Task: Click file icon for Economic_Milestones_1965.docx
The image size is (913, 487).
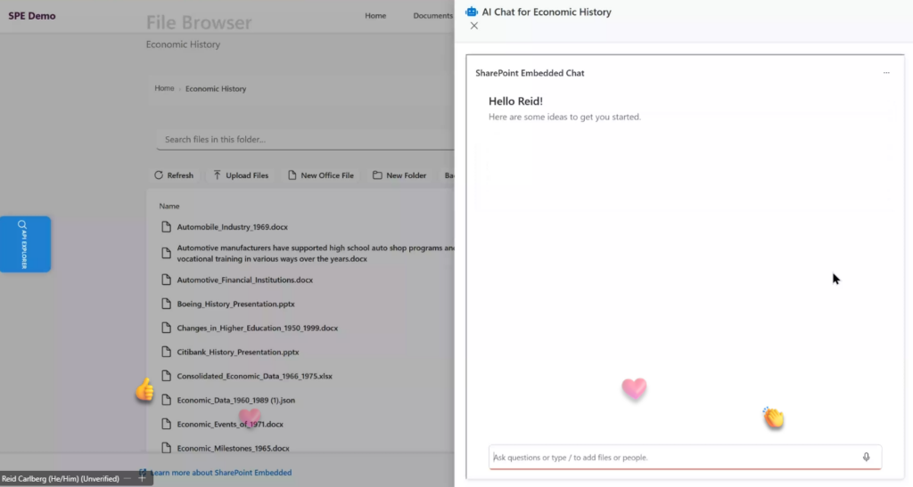Action: pos(167,448)
